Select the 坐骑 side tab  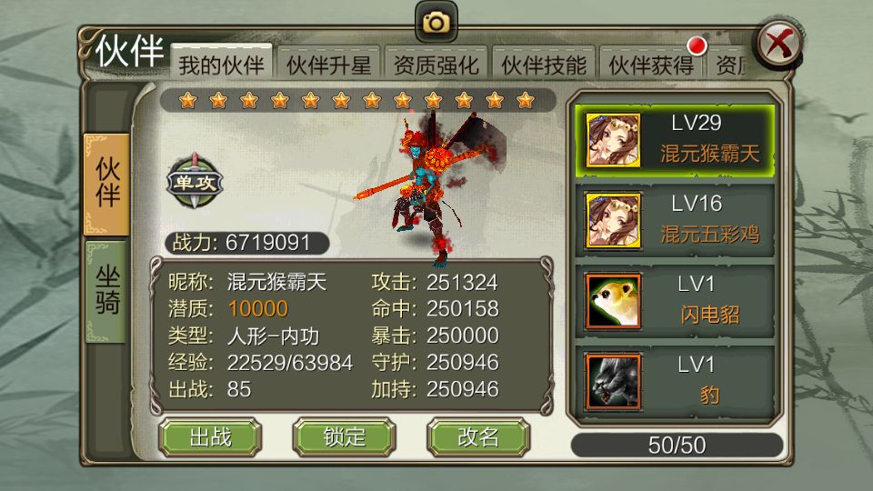[x=107, y=291]
